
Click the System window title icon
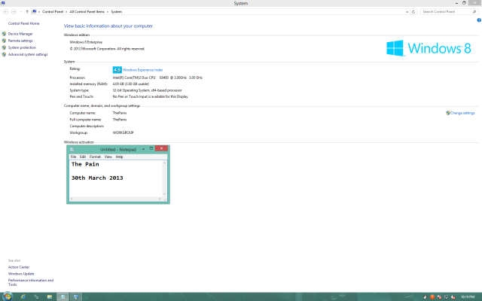point(3,3)
